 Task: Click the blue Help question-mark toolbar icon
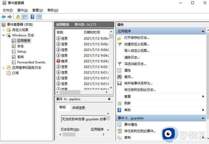pyautogui.click(x=32, y=17)
